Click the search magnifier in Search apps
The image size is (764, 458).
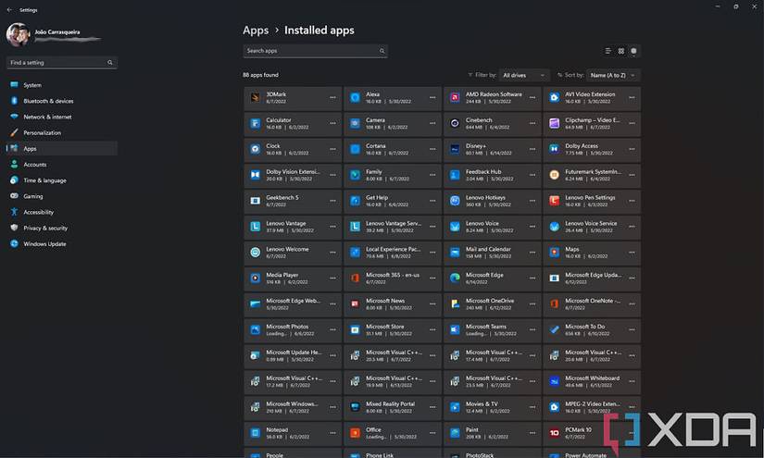(x=382, y=51)
